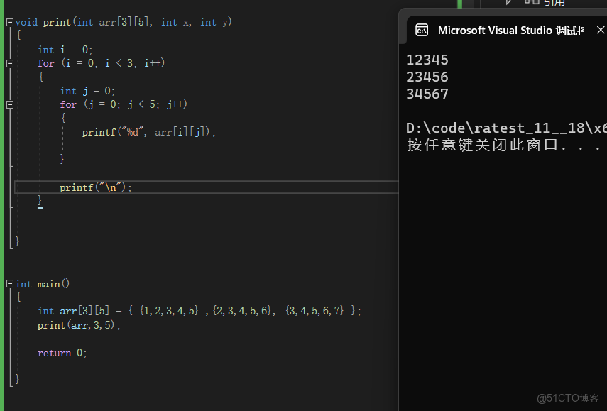Click the console window command-prompt icon

coord(422,30)
